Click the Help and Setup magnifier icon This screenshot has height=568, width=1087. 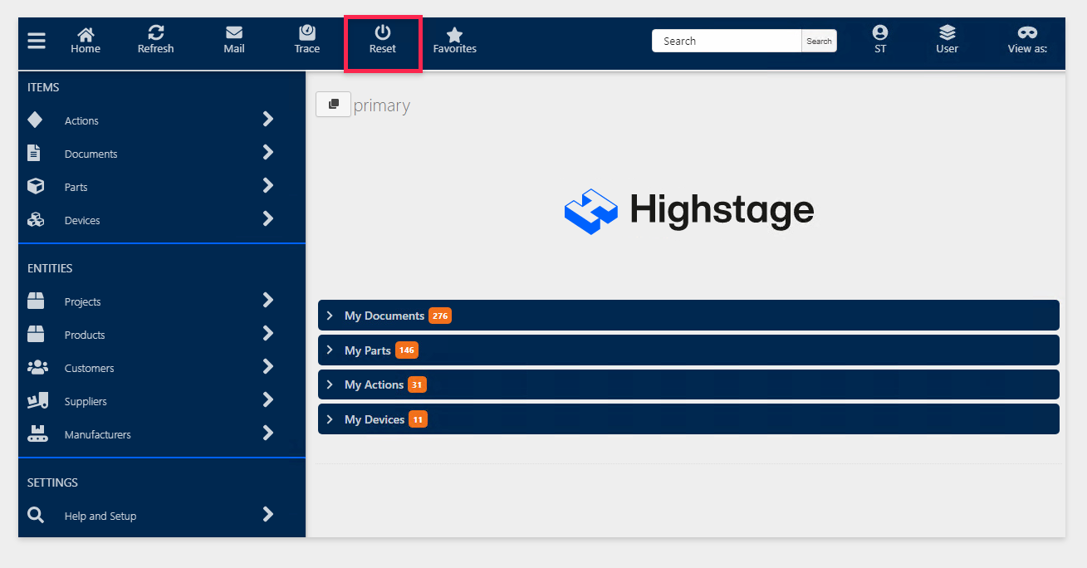35,515
